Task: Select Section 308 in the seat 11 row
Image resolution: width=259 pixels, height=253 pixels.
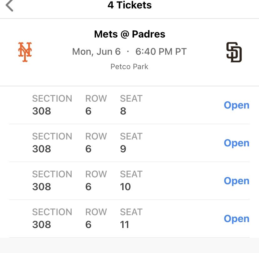Action: [x=42, y=225]
